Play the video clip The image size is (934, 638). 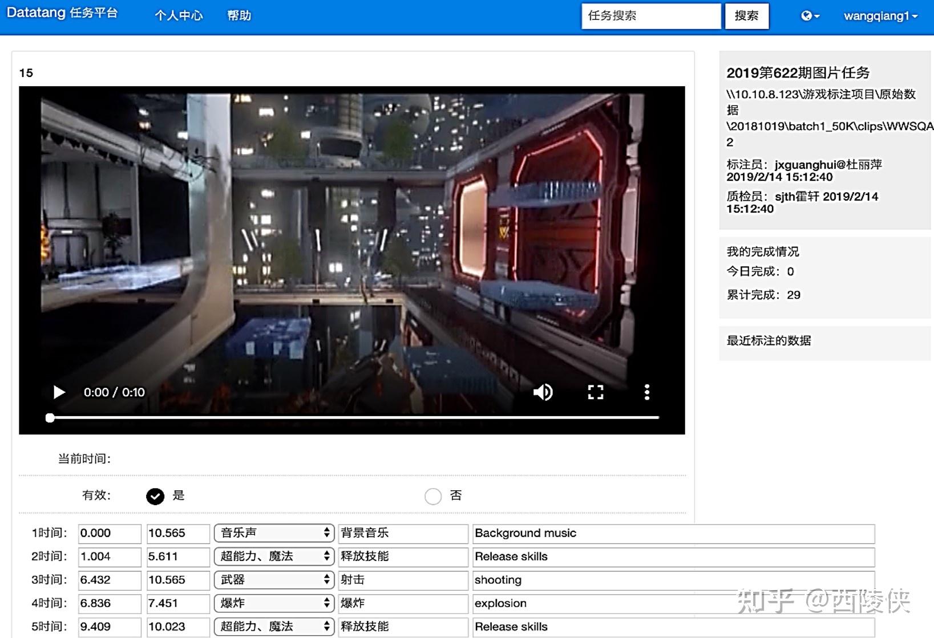pos(59,392)
